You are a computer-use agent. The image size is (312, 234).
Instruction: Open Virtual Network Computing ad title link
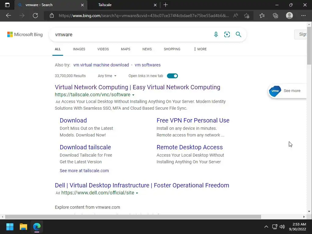coord(137,87)
